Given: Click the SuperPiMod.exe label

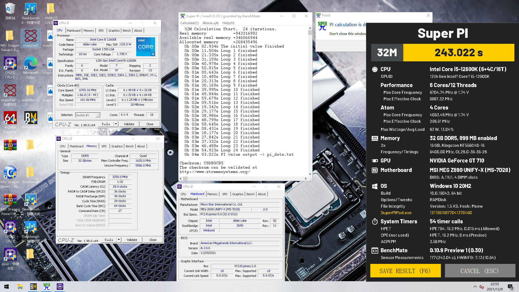Looking at the screenshot, I should point(396,213).
